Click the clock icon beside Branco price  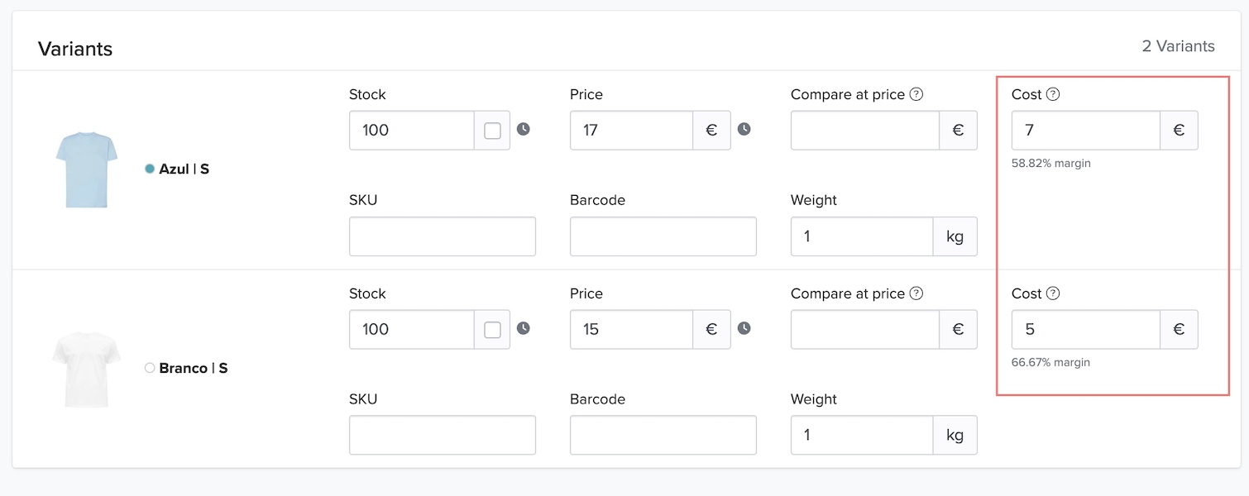(x=744, y=328)
